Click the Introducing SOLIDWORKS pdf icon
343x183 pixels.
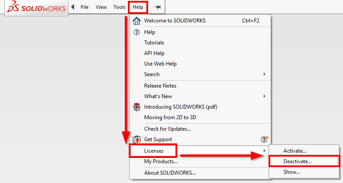137,107
